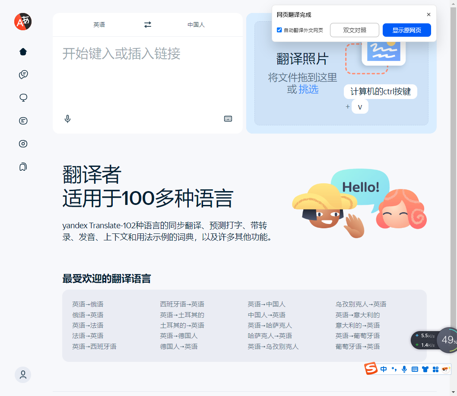Click Sogou punctuation toggle icon
Screen dimensions: 457x396
point(394,369)
